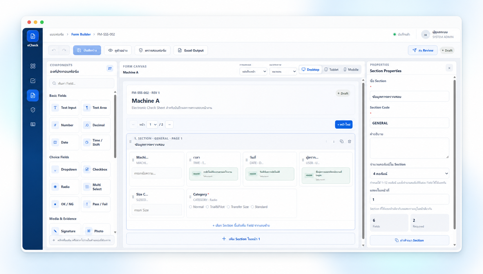
Task: Click the Machine field drag handle
Action: click(x=133, y=160)
